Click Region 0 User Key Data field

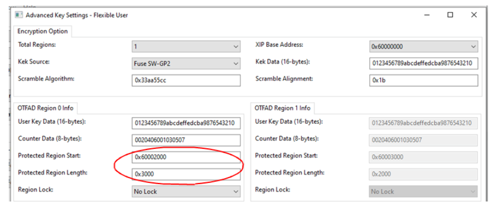[186, 123]
